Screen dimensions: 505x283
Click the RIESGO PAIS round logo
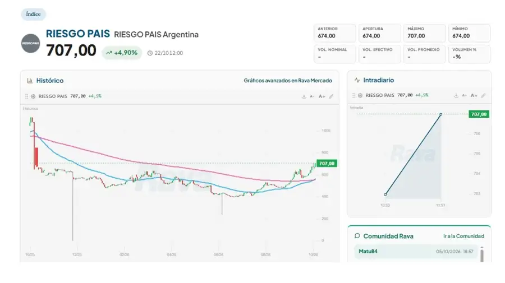[x=31, y=43]
